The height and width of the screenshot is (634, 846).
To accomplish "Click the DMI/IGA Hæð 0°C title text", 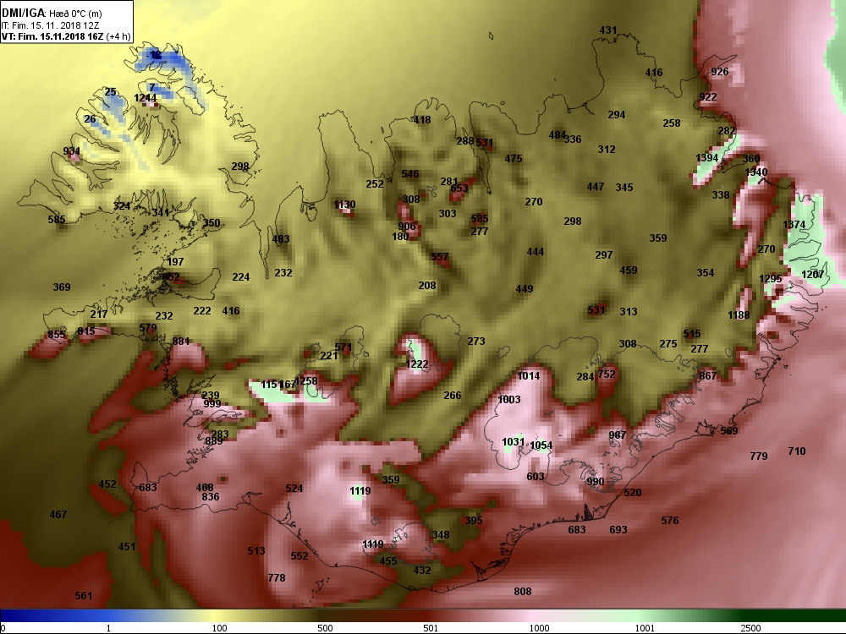I will point(52,14).
